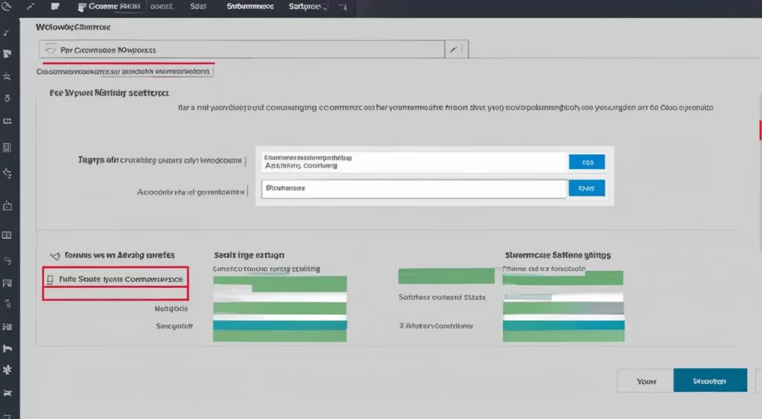Screen dimensions: 762x419
Task: Collapse the Tomnis ws wı Aeobg anefes section
Action: pyautogui.click(x=54, y=256)
